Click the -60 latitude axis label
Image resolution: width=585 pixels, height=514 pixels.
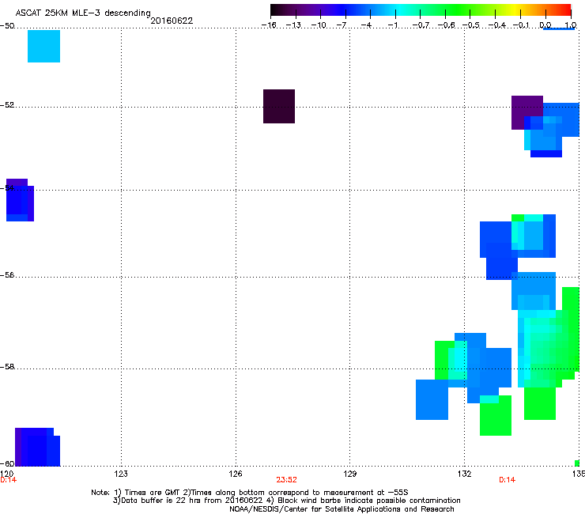point(7,463)
